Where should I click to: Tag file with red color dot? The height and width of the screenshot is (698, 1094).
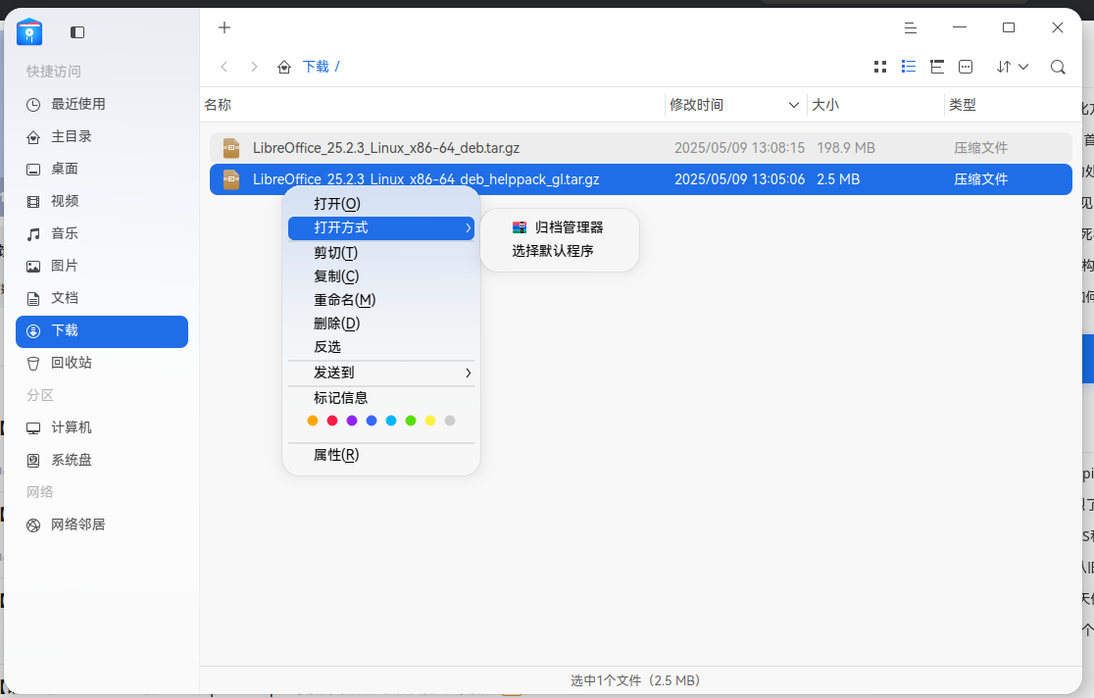(332, 421)
